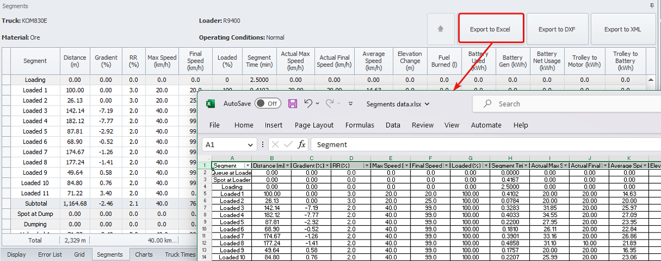Open the Truck Times tab
The height and width of the screenshot is (261, 661).
[x=180, y=254]
